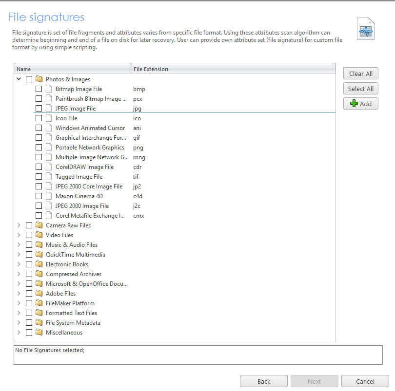Expand the Video Files category
The width and height of the screenshot is (395, 391).
(20, 235)
